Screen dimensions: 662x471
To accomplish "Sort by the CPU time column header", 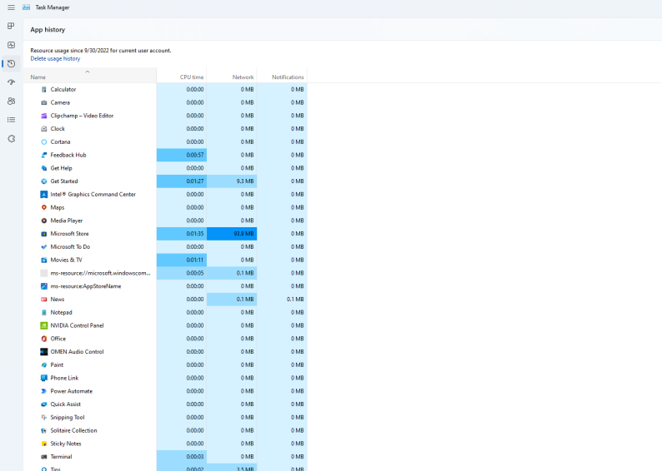I will point(182,77).
